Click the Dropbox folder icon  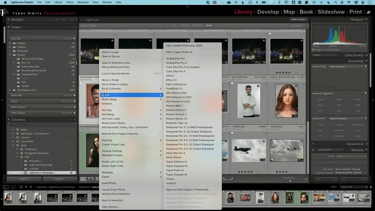tap(14, 47)
